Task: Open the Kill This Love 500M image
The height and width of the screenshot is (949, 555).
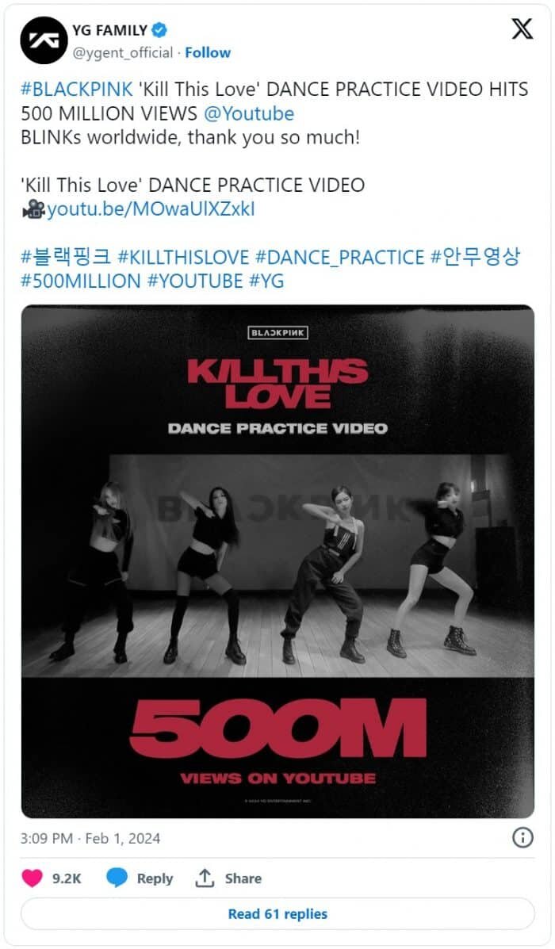Action: tap(277, 561)
